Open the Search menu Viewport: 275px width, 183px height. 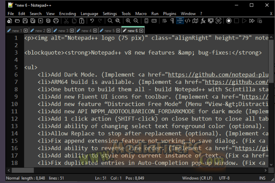(x=36, y=13)
